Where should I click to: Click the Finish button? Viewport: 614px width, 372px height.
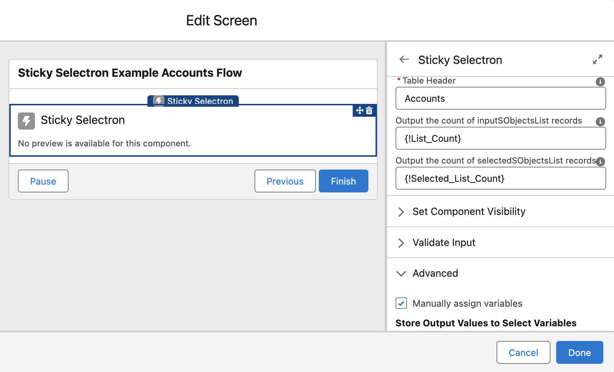tap(343, 181)
